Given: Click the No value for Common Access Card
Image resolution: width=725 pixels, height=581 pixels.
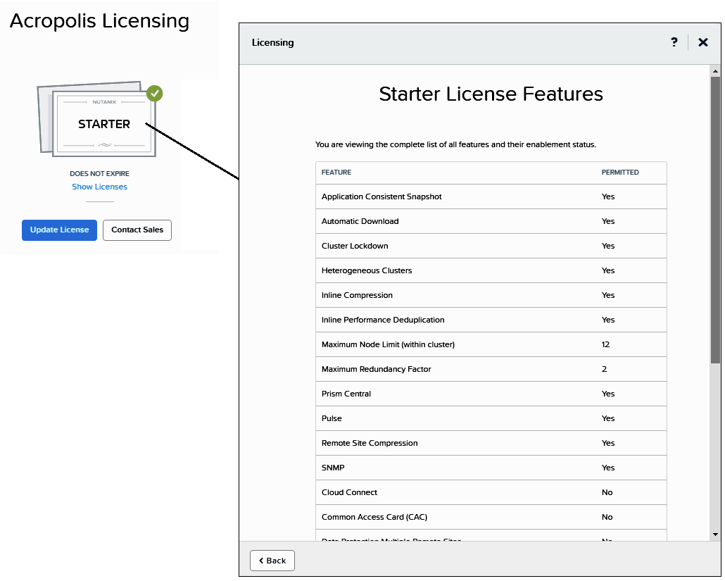Looking at the screenshot, I should point(607,517).
